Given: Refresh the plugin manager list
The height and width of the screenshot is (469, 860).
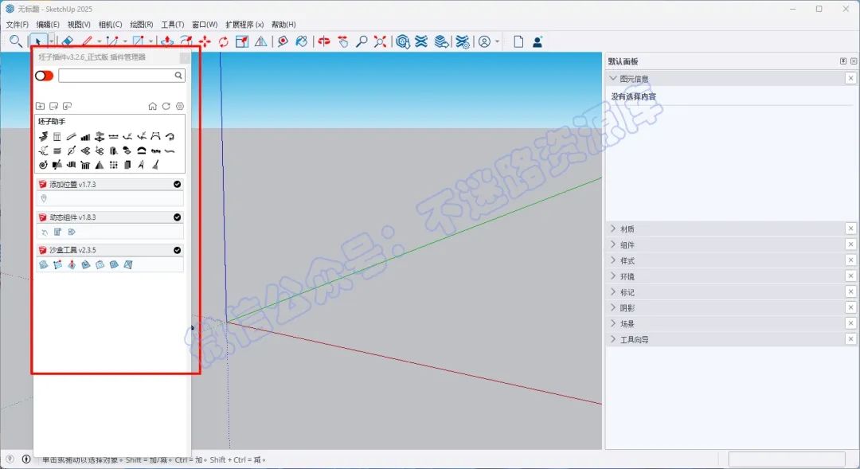Looking at the screenshot, I should pyautogui.click(x=166, y=106).
